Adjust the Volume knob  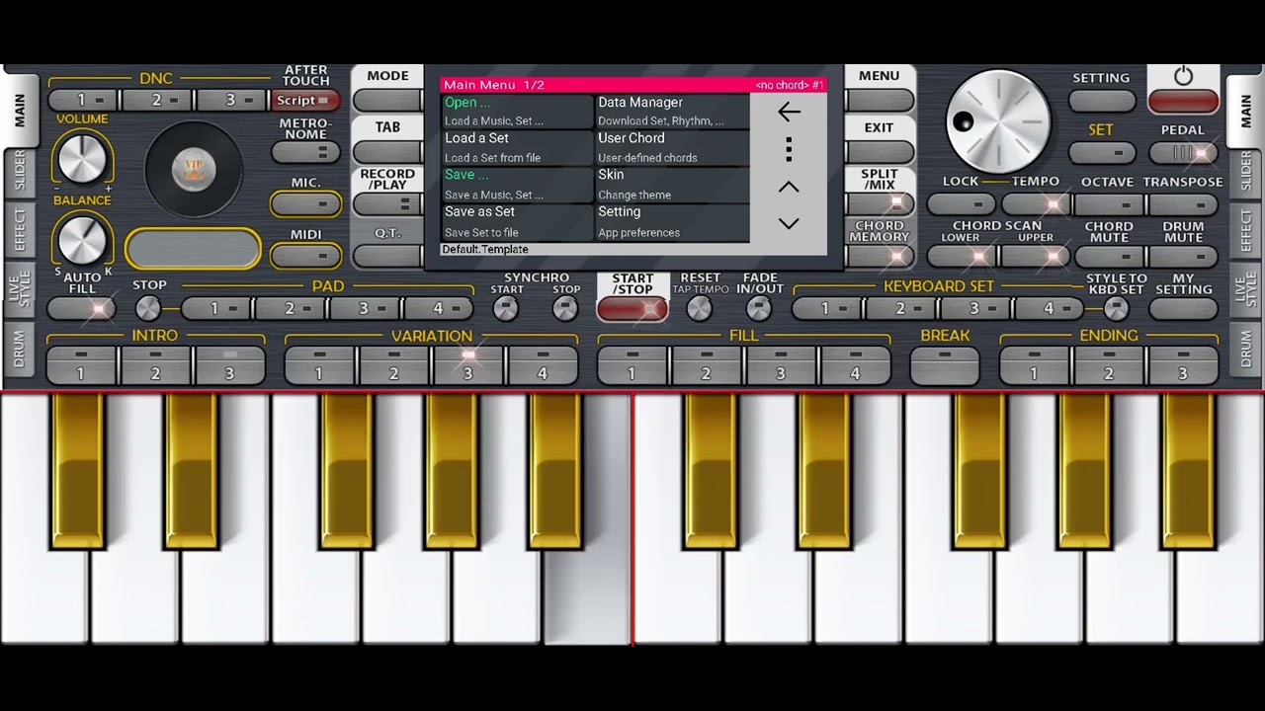pos(82,158)
